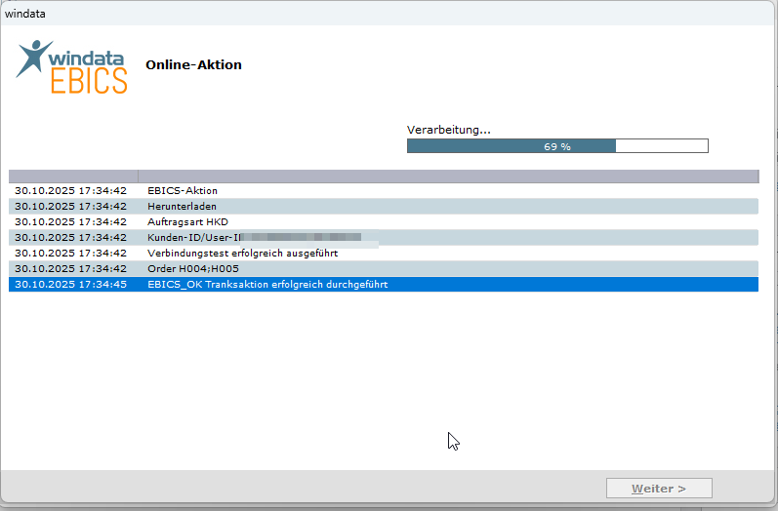
Task: Select the Herunterladen log row
Action: pyautogui.click(x=182, y=207)
